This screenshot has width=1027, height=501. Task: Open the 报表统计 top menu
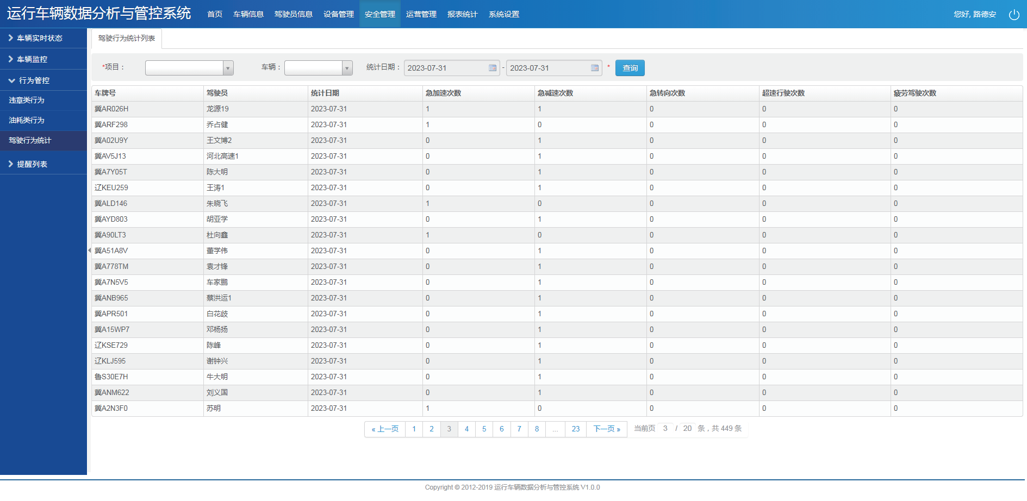click(x=462, y=14)
